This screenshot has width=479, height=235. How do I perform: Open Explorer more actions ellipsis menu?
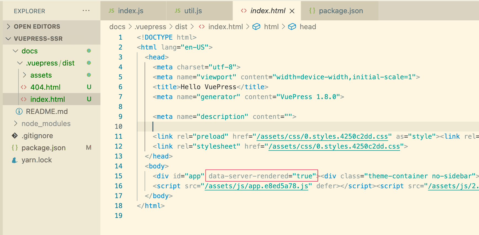point(86,11)
